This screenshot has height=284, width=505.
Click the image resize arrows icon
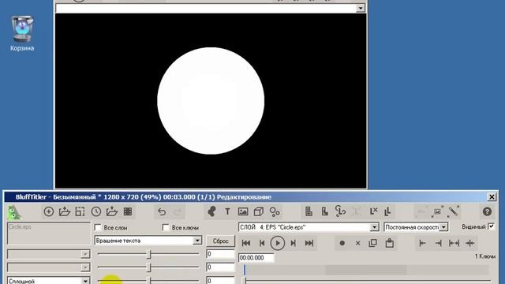tap(437, 211)
